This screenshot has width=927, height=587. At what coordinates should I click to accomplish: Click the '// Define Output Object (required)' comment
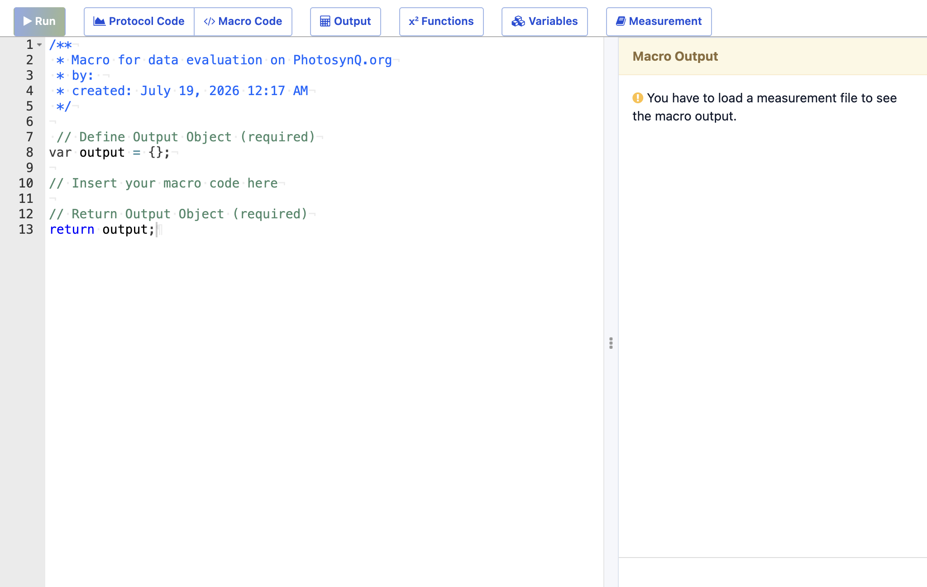click(186, 137)
